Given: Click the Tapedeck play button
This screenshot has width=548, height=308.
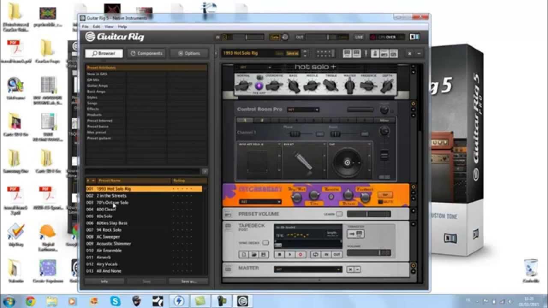Looking at the screenshot, I should tap(290, 255).
